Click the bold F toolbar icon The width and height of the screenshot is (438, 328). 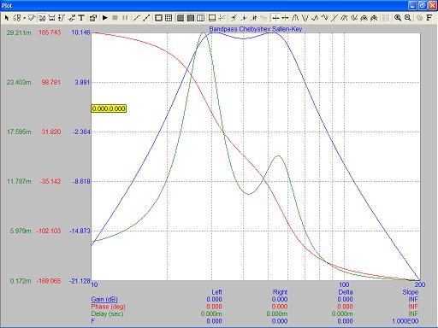429,18
